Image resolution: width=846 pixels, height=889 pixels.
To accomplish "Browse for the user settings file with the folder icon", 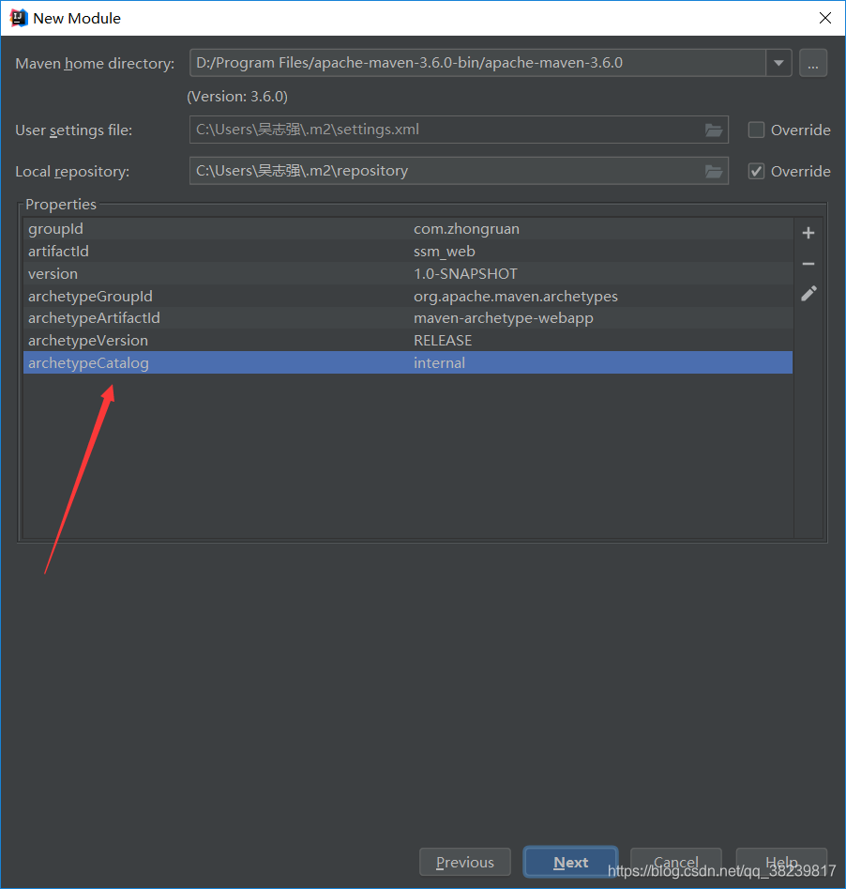I will 714,130.
